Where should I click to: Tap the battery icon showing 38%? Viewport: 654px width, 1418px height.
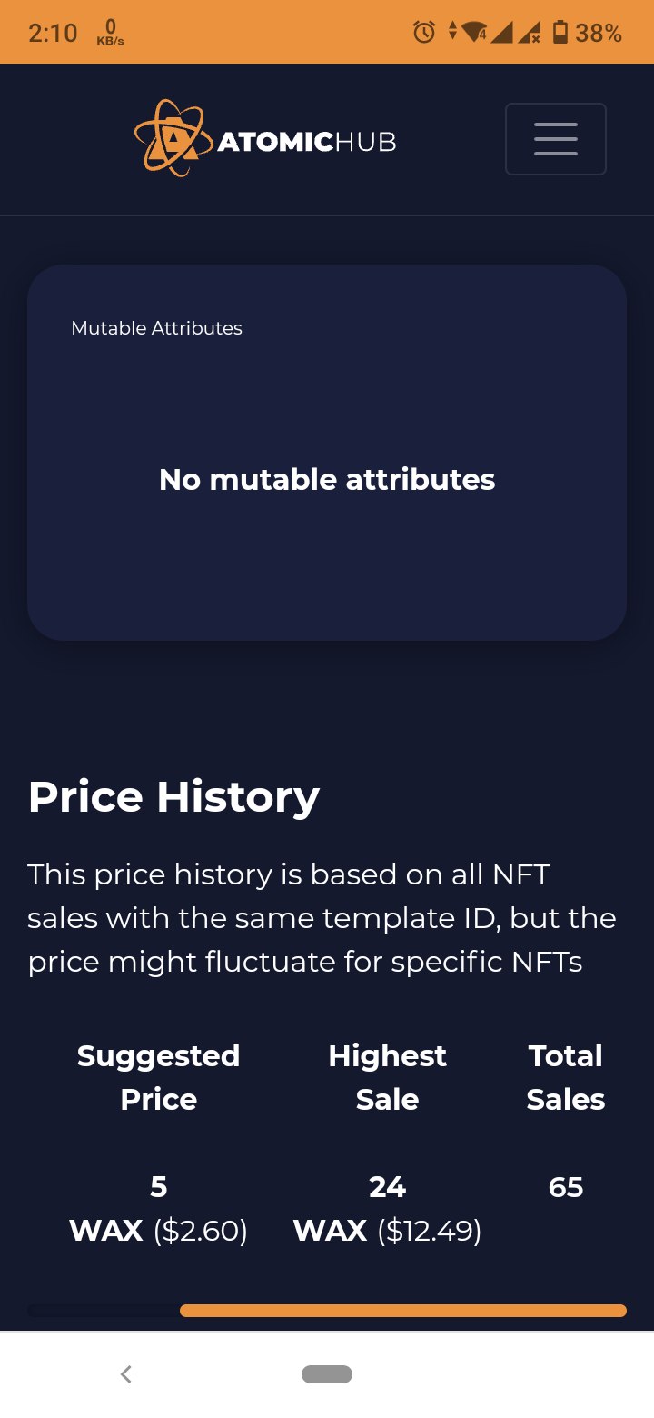coord(560,33)
